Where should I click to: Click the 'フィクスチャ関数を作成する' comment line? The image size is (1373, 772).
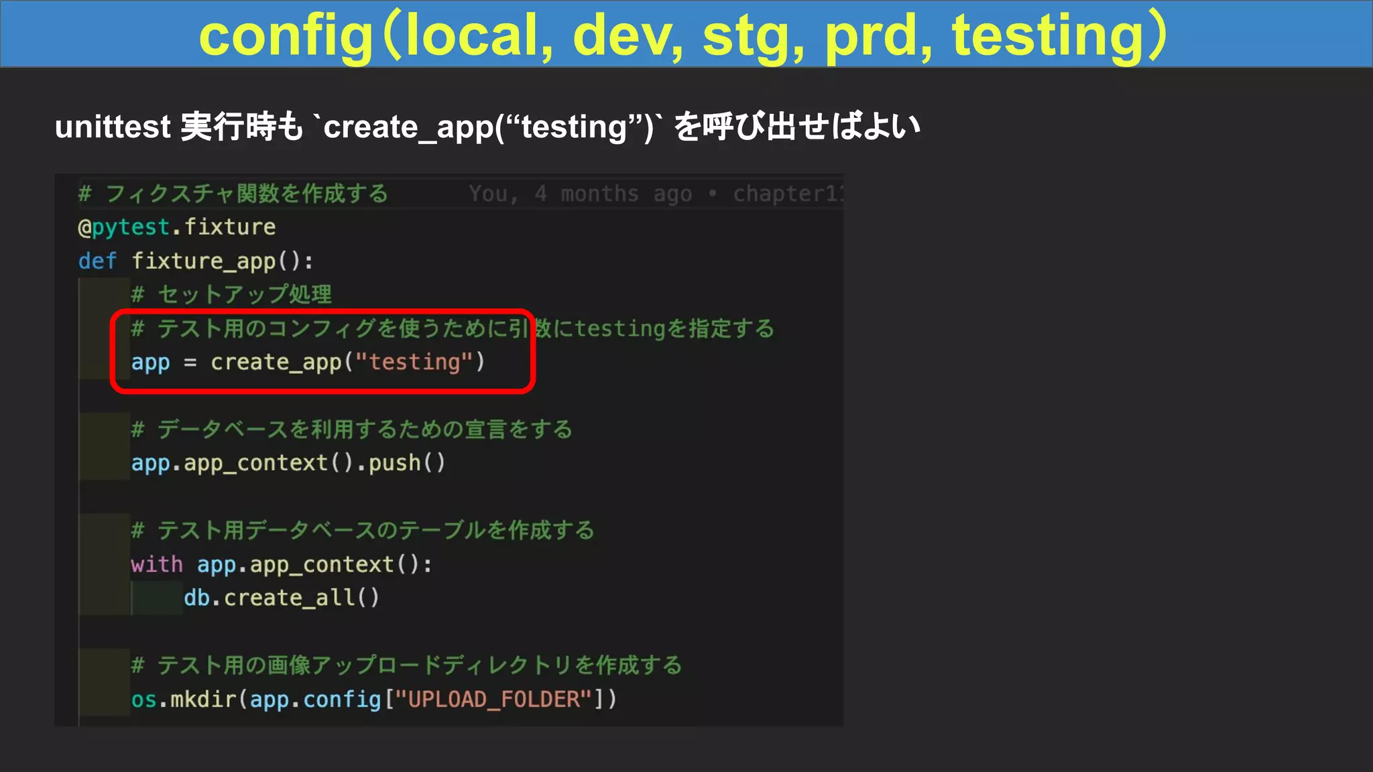pyautogui.click(x=233, y=194)
